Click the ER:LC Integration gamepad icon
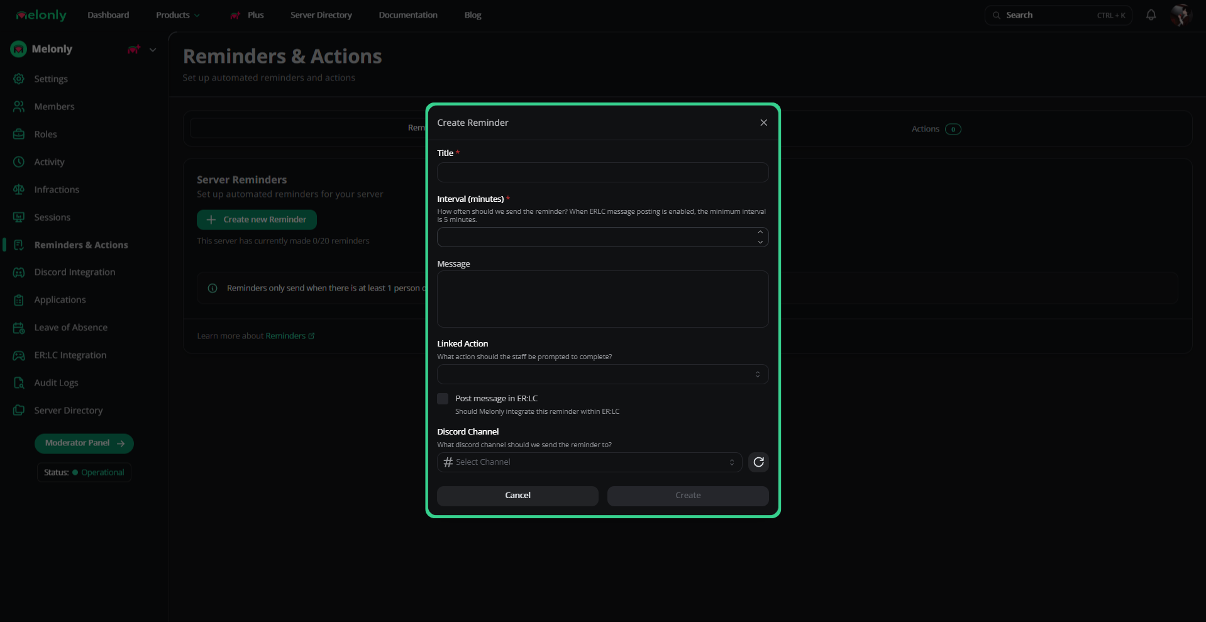This screenshot has height=622, width=1206. (x=19, y=355)
